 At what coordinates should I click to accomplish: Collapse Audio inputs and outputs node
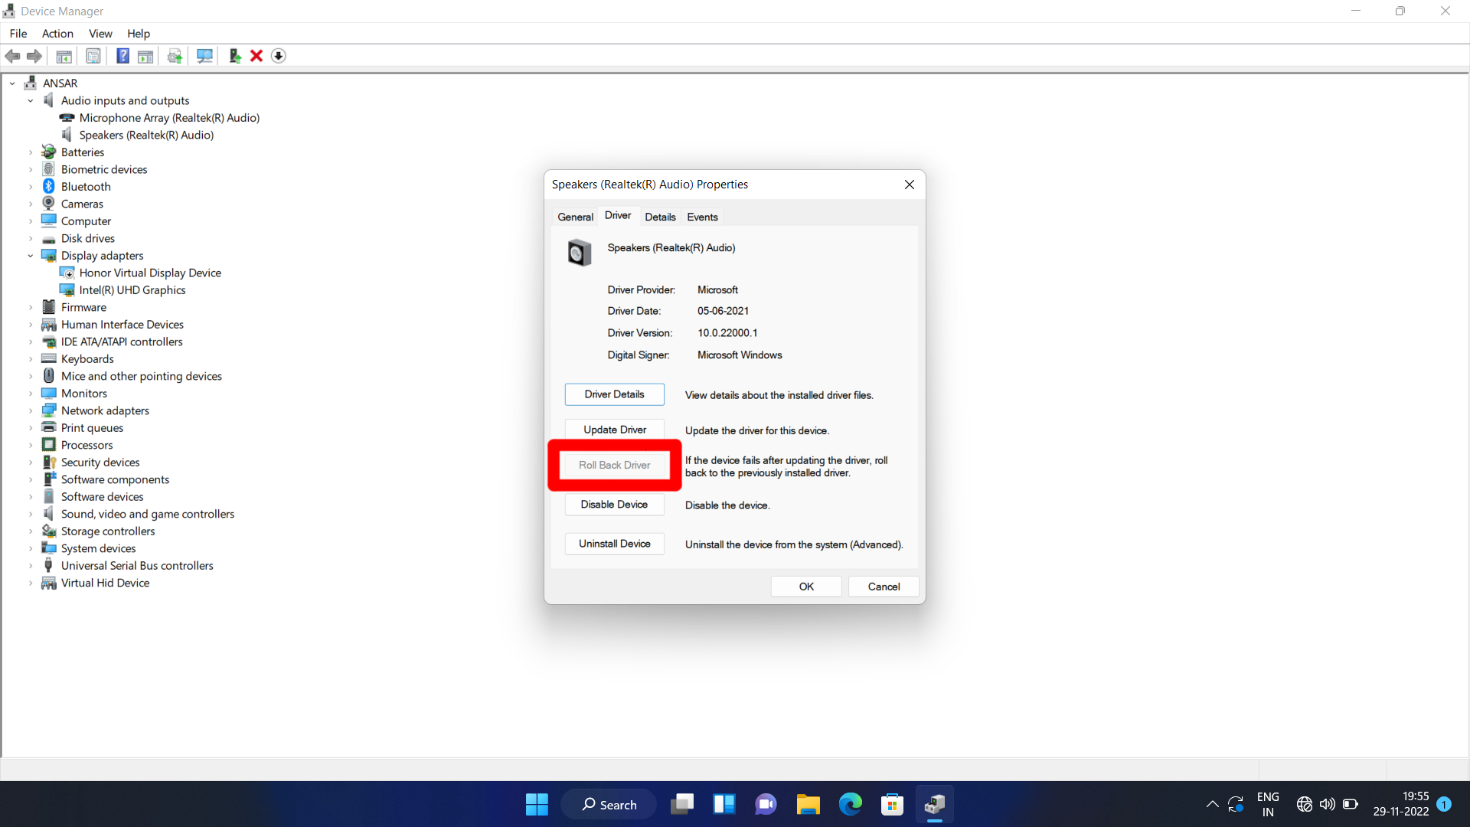click(31, 100)
